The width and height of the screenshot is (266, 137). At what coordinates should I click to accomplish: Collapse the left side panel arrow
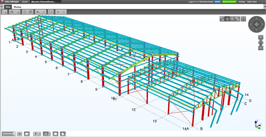point(1,7)
